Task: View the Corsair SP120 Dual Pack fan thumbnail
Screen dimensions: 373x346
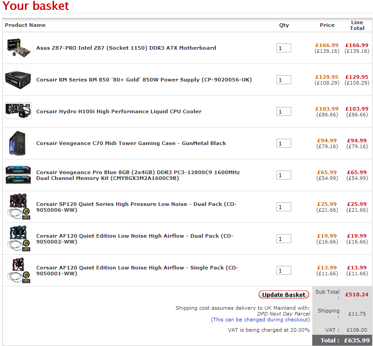Action: 18,207
